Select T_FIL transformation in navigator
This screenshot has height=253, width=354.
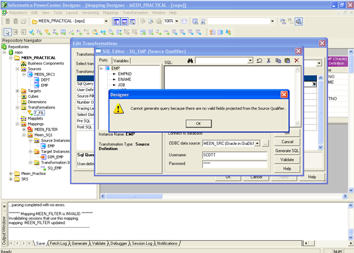(39, 113)
